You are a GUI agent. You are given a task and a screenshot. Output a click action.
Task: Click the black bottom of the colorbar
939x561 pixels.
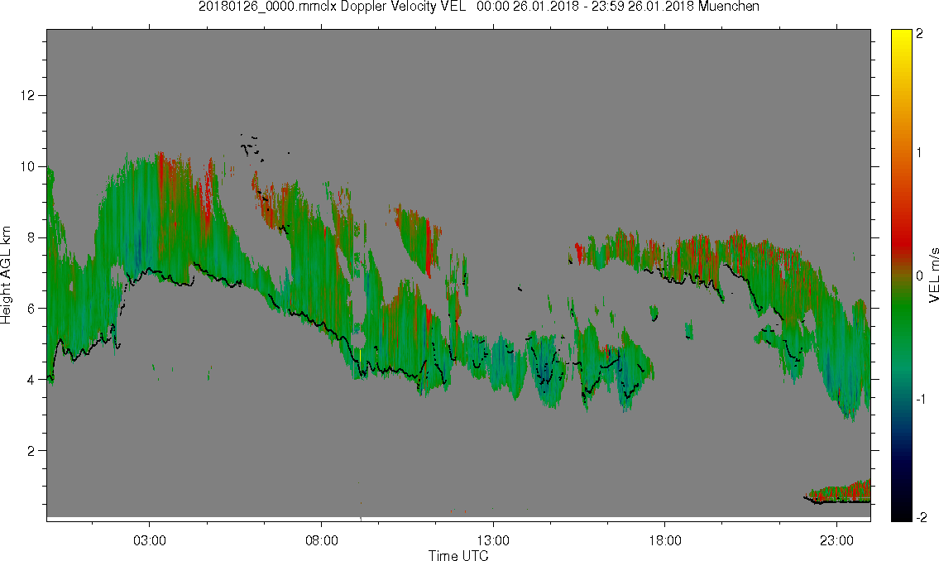[x=901, y=512]
